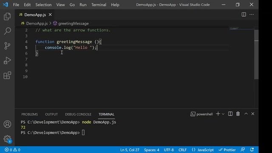272x153 pixels.
Task: Open the Extensions view
Action: point(7,75)
